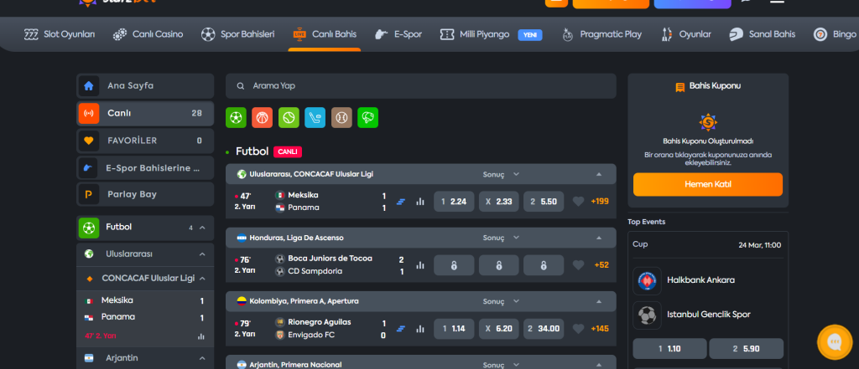The width and height of the screenshot is (859, 369).
Task: Click the Hemen Katıl button
Action: [708, 184]
